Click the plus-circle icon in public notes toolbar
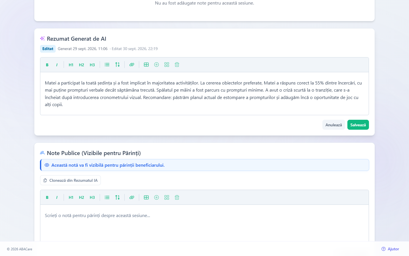Viewport: 409px width, 256px height. [156, 197]
